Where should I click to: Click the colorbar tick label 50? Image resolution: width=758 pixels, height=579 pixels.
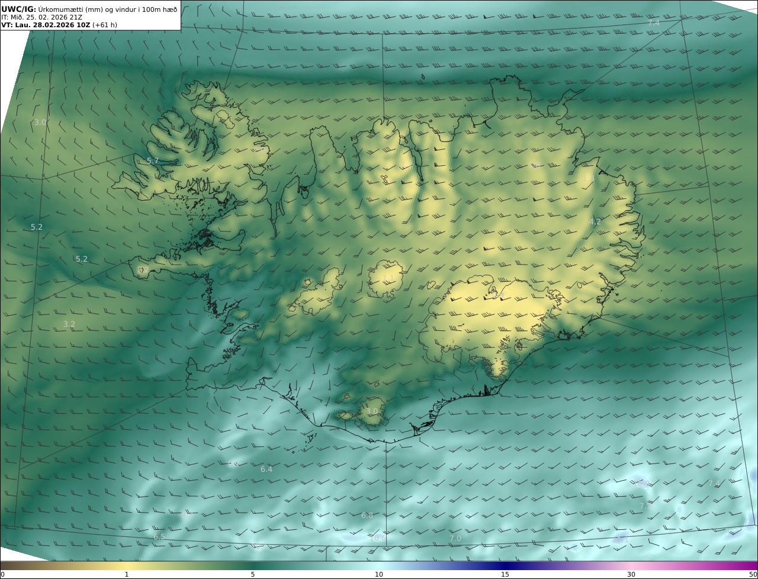[x=753, y=574]
